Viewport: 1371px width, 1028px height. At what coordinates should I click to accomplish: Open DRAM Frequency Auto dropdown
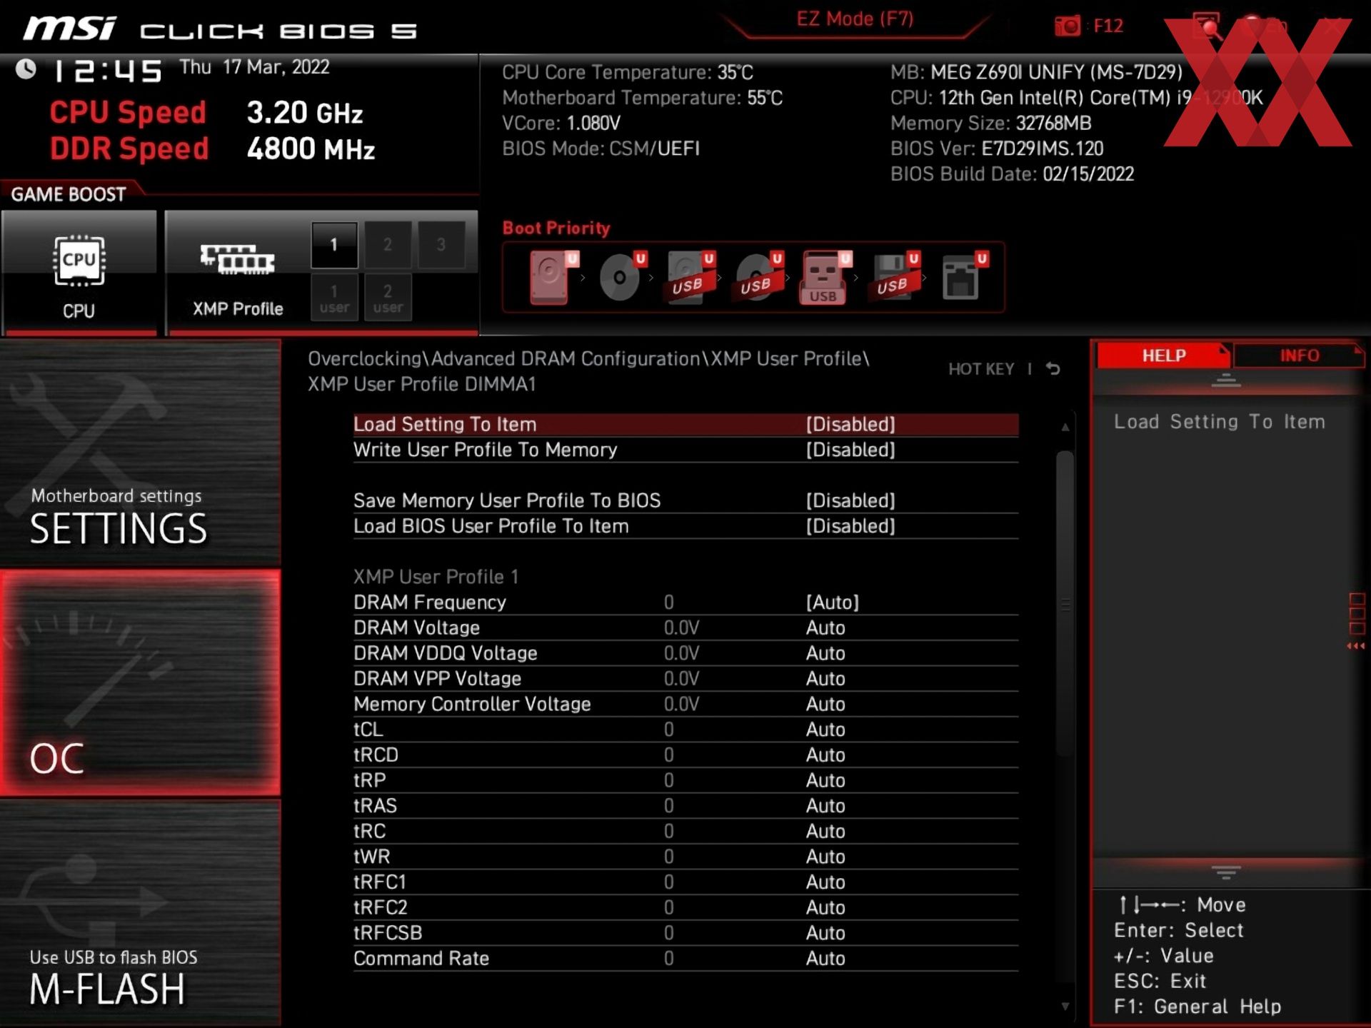point(831,603)
